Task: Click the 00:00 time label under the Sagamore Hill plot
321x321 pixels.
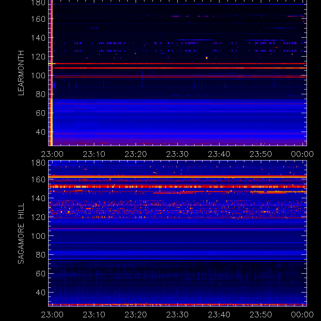Action: [303, 315]
